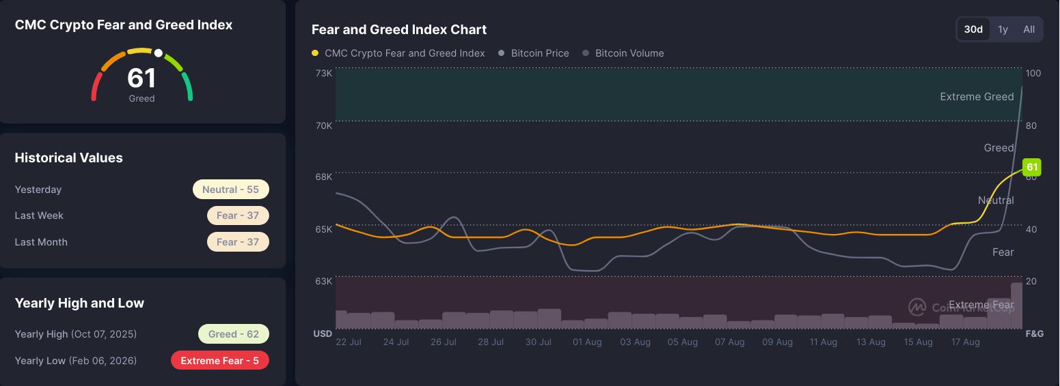Viewport: 1060px width, 386px height.
Task: Click the Historical Values heading
Action: [69, 158]
